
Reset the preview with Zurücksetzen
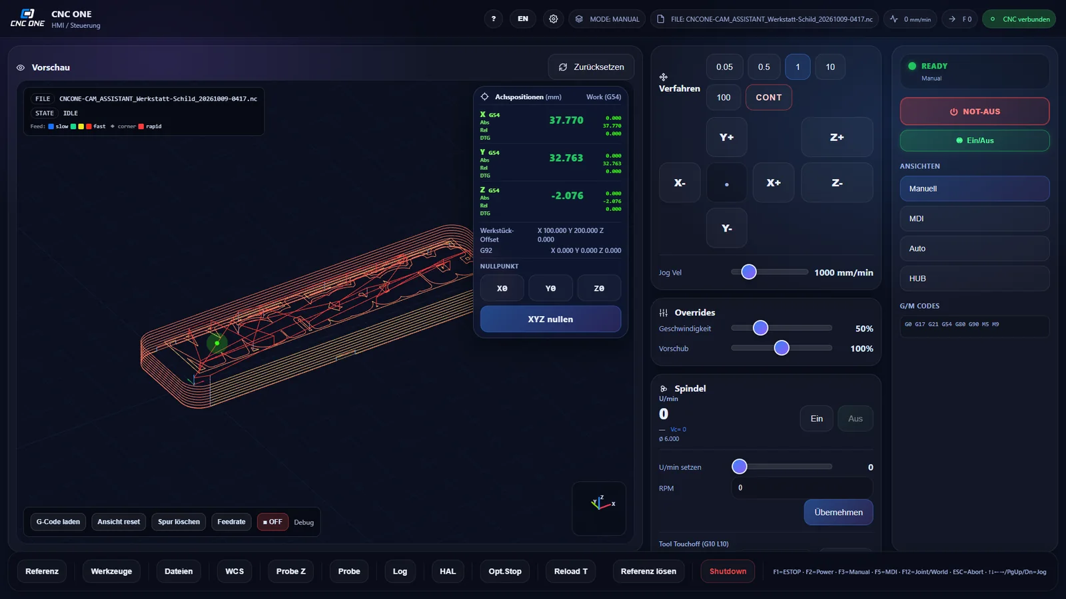tap(591, 67)
